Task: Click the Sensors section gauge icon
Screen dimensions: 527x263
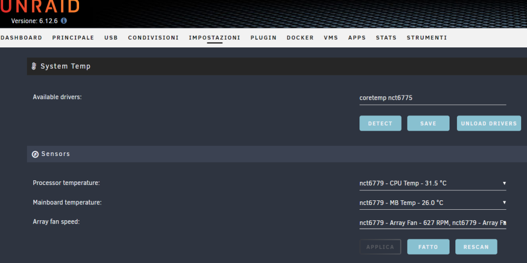Action: (35, 154)
